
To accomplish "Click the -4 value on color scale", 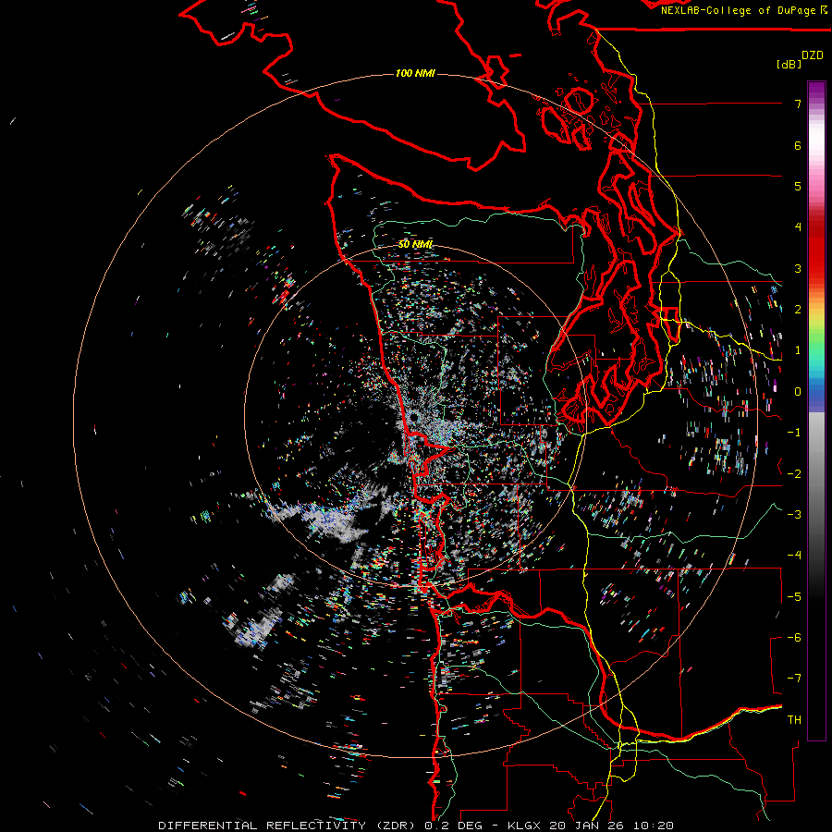I will pyautogui.click(x=794, y=556).
